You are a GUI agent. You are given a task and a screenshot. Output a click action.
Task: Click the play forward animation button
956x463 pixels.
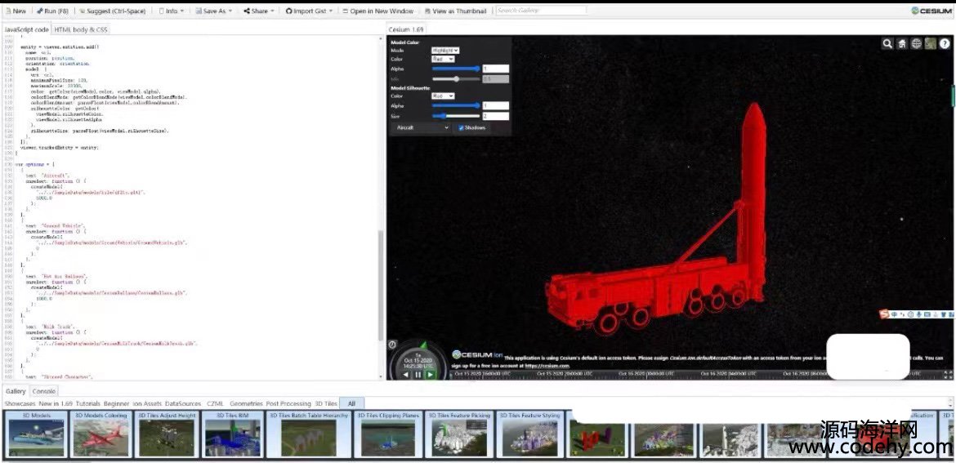(431, 375)
